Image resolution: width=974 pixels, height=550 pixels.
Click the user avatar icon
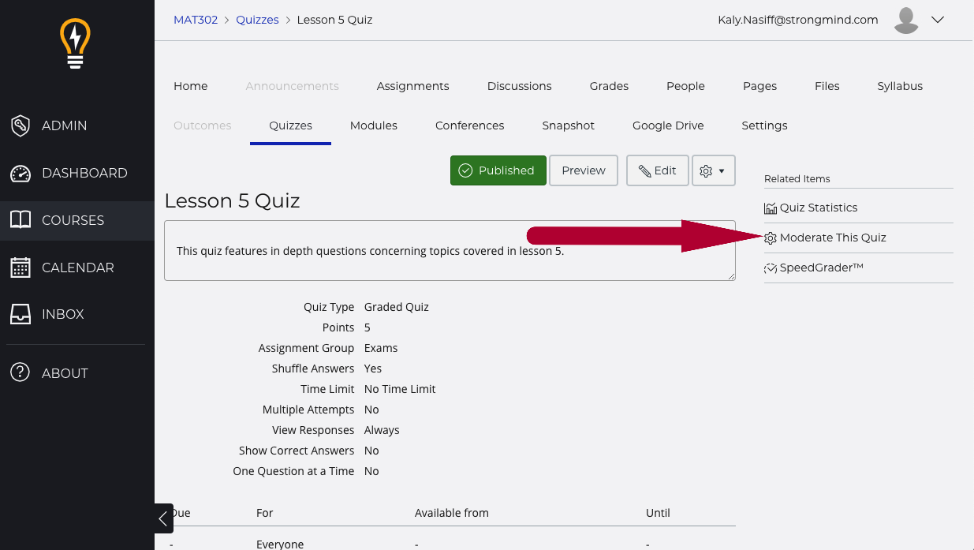(906, 21)
